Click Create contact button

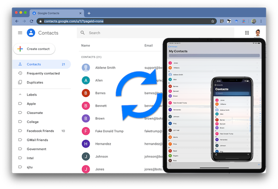(x=34, y=49)
